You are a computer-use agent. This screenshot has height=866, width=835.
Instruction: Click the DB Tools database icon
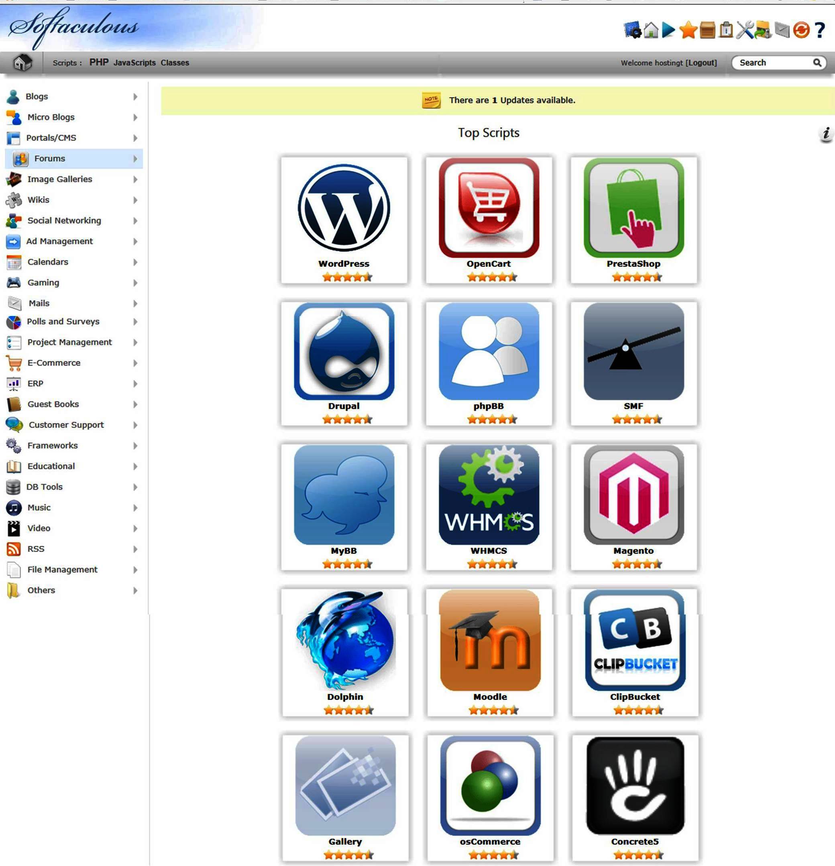click(13, 487)
